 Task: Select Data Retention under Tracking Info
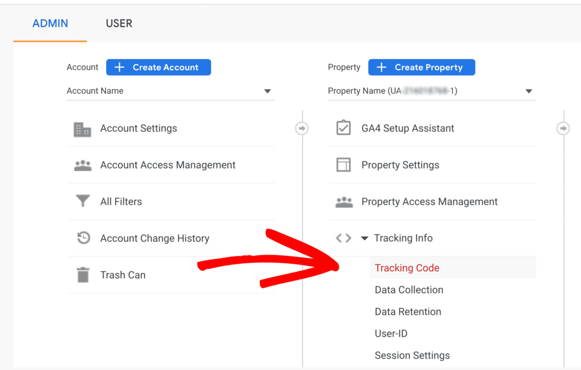pos(407,312)
